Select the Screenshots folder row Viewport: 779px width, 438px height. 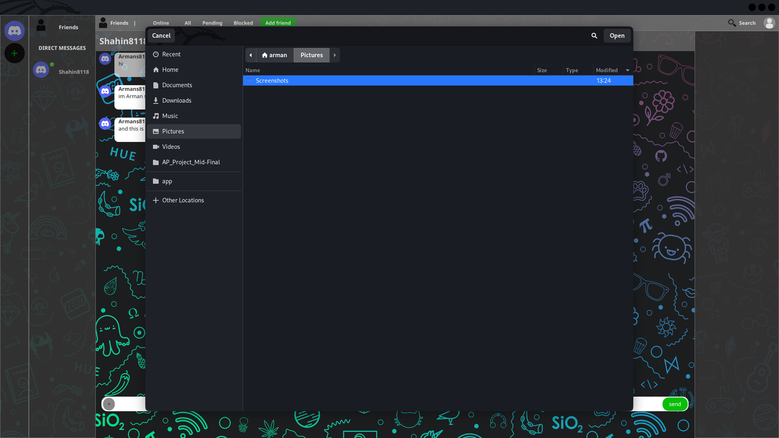point(272,81)
